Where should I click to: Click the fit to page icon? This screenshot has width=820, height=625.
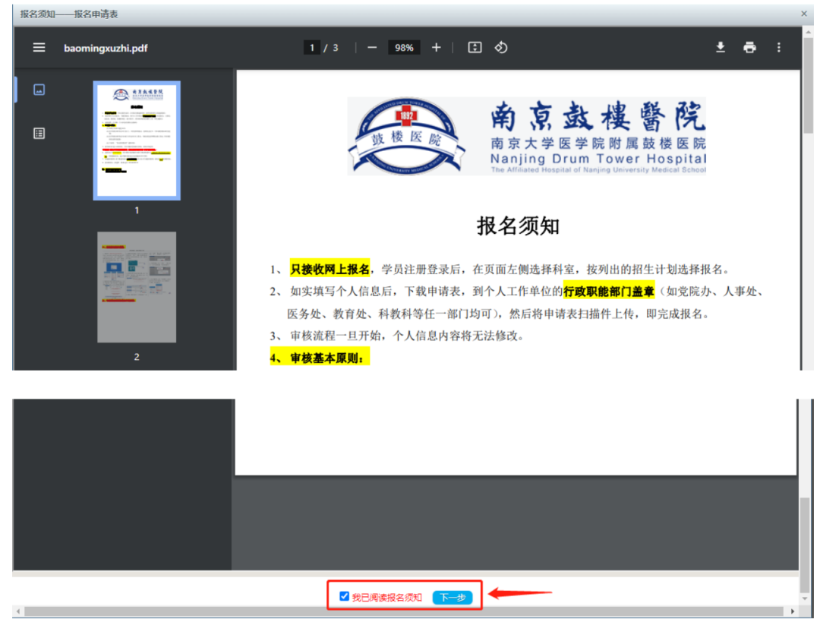coord(475,48)
